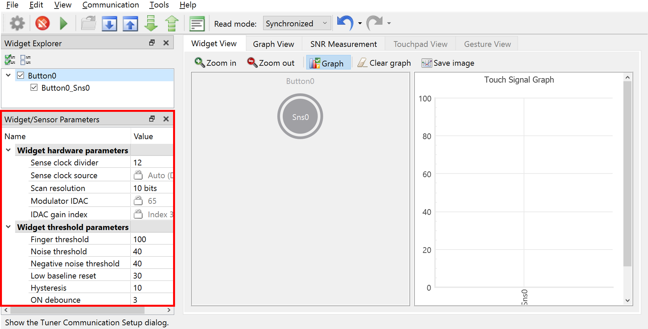Toggle the Button0 checkbox
648x329 pixels.
21,75
